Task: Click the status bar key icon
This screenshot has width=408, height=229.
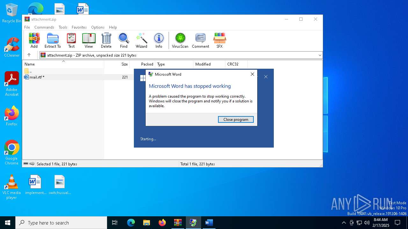Action: click(32, 164)
